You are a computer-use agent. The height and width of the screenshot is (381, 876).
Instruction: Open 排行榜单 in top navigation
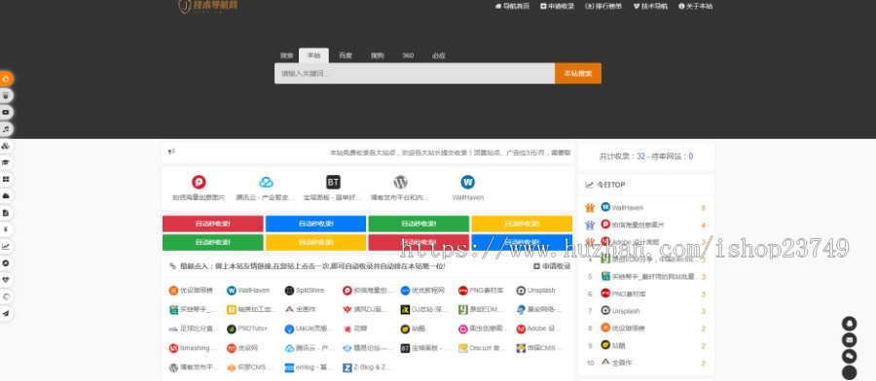603,6
